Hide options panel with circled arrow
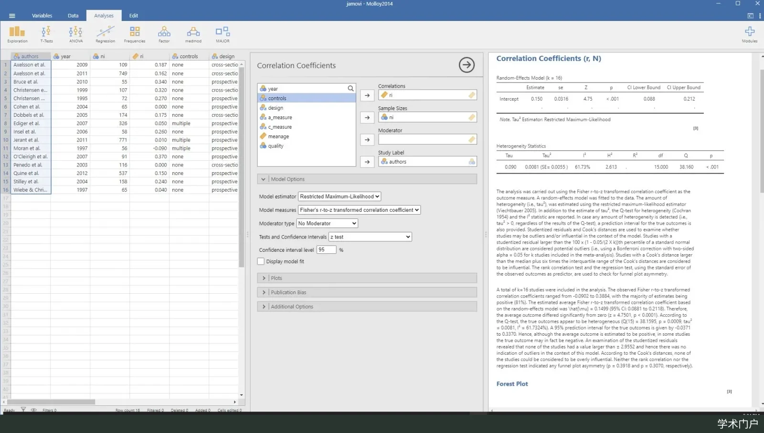The width and height of the screenshot is (764, 433). (x=467, y=65)
